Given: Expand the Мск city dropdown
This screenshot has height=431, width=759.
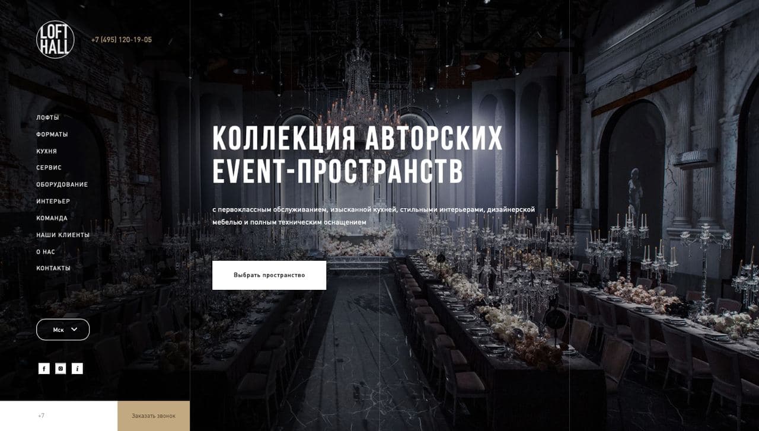Looking at the screenshot, I should (x=63, y=330).
